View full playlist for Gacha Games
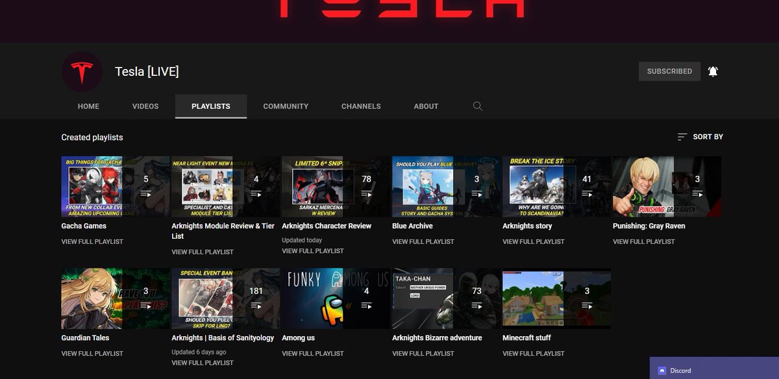The image size is (779, 379). point(92,241)
